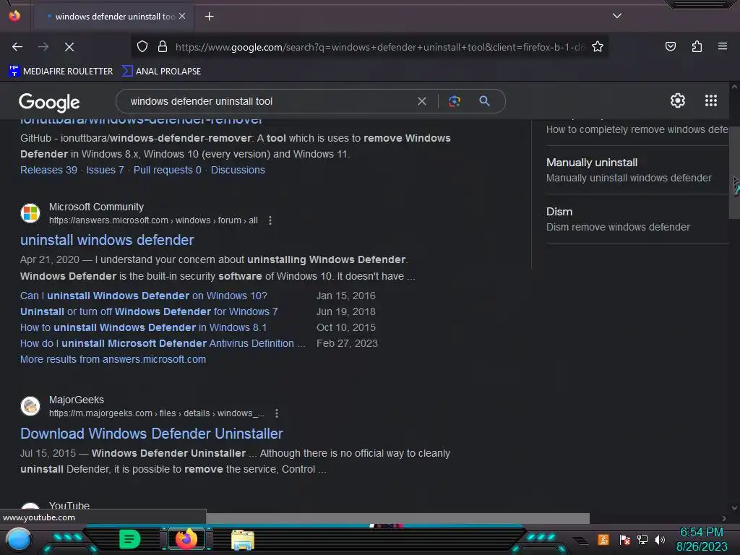The height and width of the screenshot is (555, 740).
Task: Open the ANAL PROLAPSE bookmark
Action: (162, 72)
